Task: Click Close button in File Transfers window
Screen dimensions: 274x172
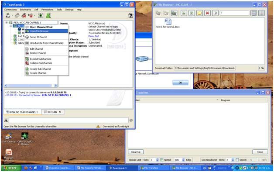Action: pos(260,152)
